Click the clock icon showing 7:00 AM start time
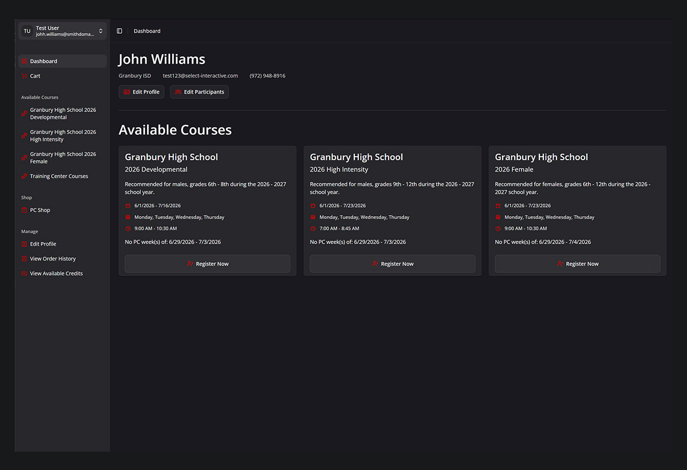This screenshot has width=687, height=470. [x=313, y=228]
